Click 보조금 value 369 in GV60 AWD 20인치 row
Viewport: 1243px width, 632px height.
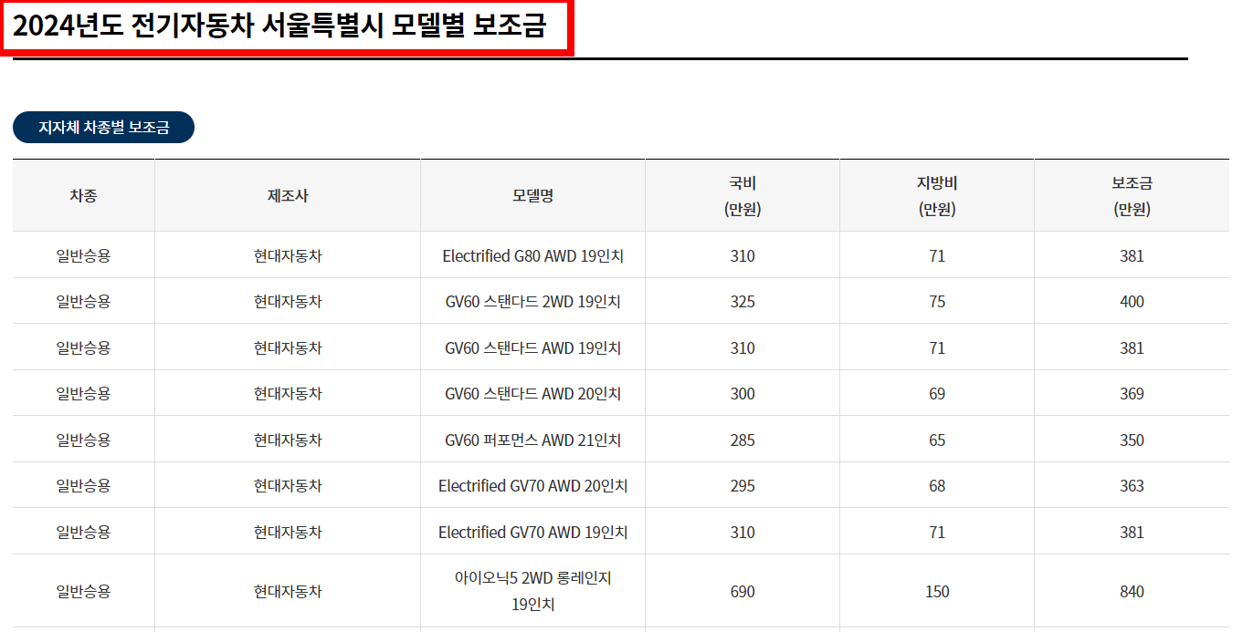click(1132, 394)
